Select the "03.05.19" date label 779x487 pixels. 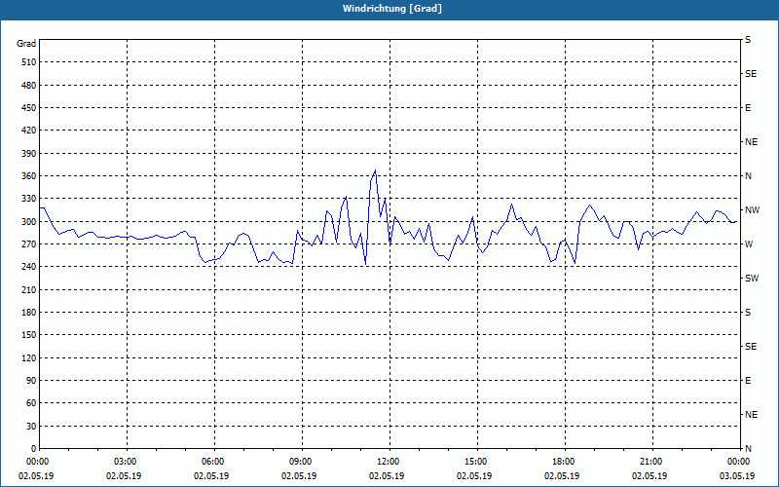pos(737,476)
